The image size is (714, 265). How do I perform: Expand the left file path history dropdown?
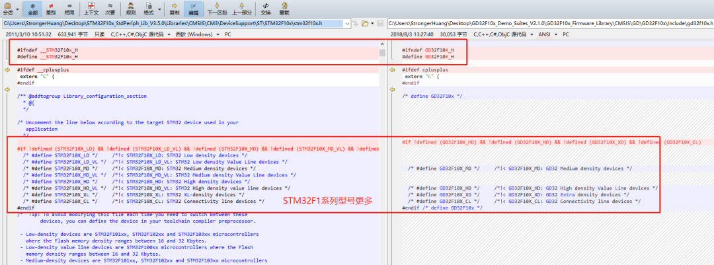click(x=348, y=22)
